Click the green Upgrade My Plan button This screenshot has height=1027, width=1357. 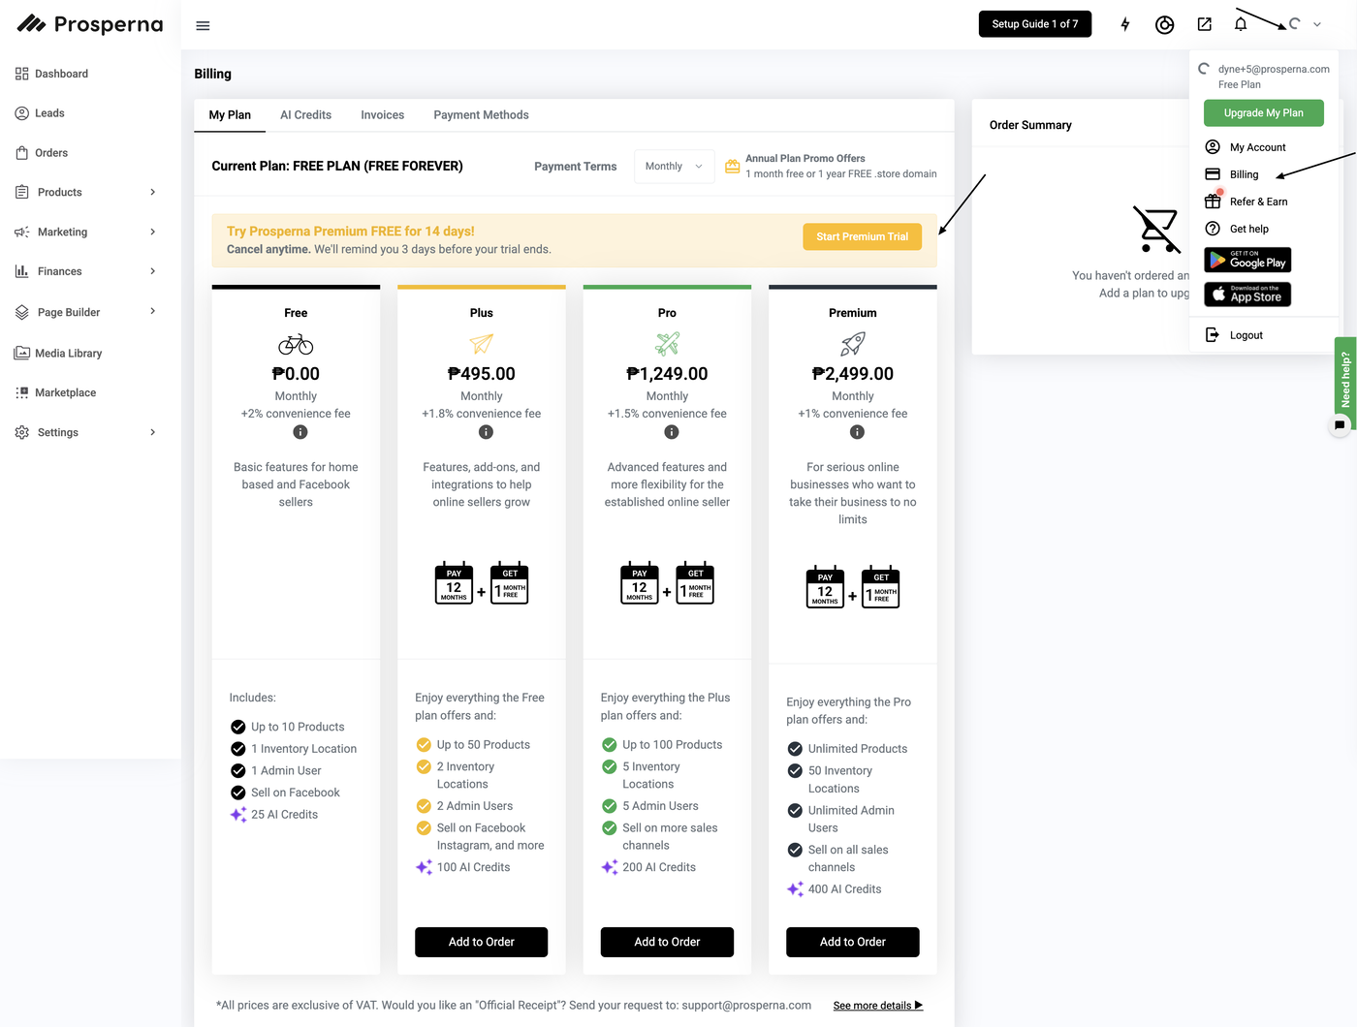1263,113
